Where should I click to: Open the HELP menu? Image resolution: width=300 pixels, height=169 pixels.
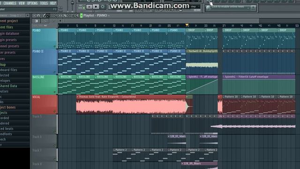pos(53,3)
